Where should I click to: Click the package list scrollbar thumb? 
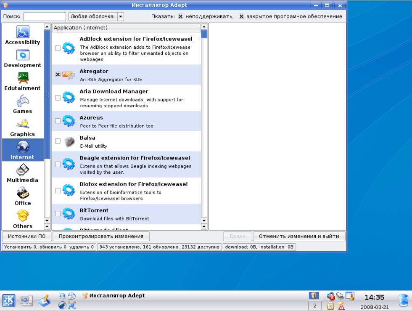click(x=204, y=34)
